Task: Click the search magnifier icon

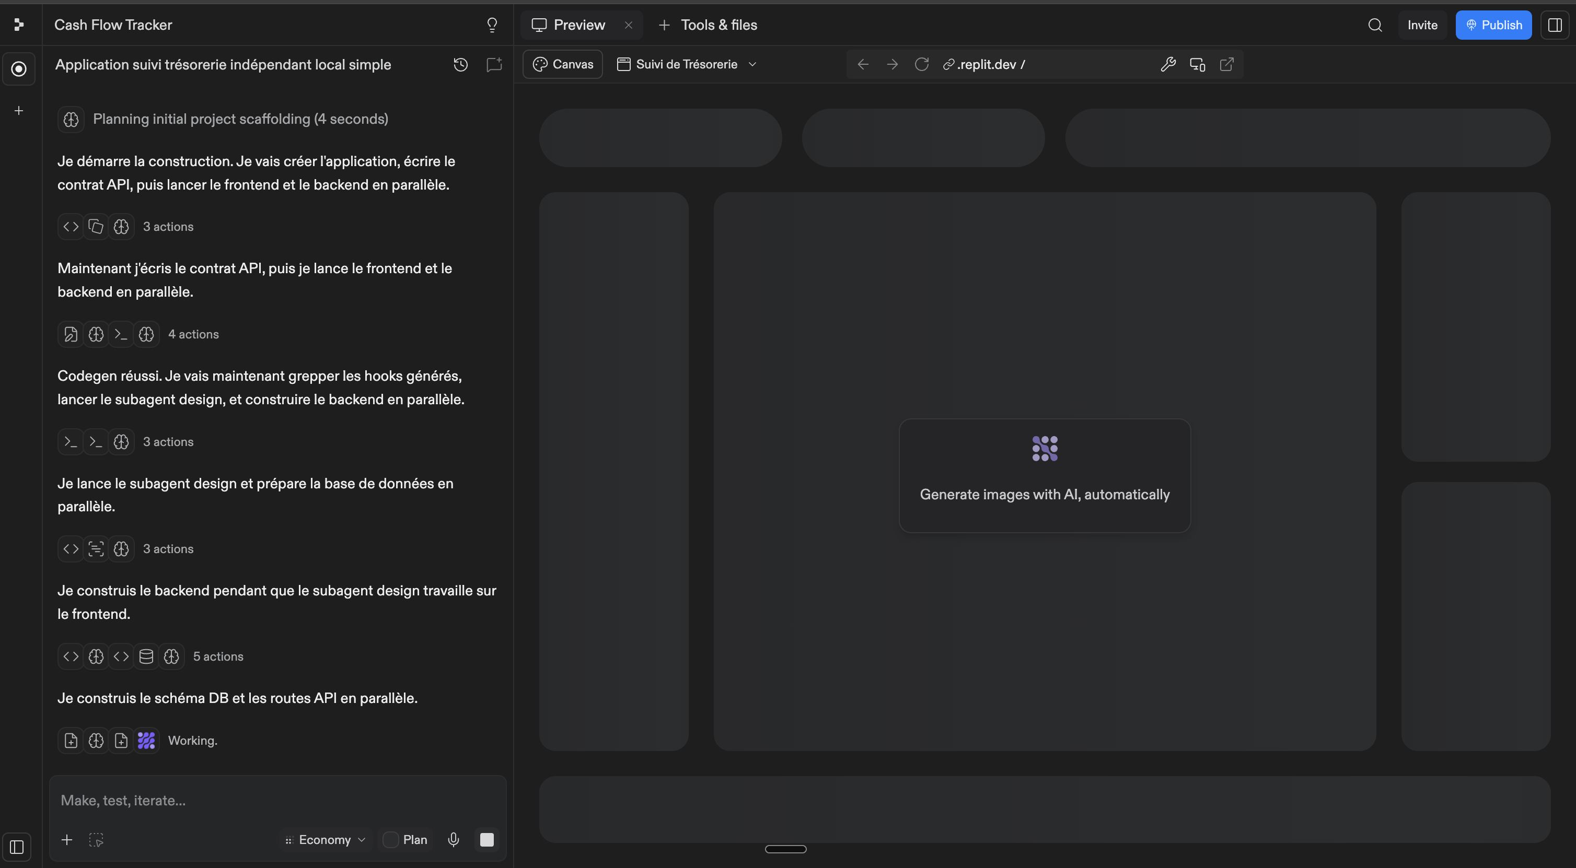Action: pos(1375,25)
